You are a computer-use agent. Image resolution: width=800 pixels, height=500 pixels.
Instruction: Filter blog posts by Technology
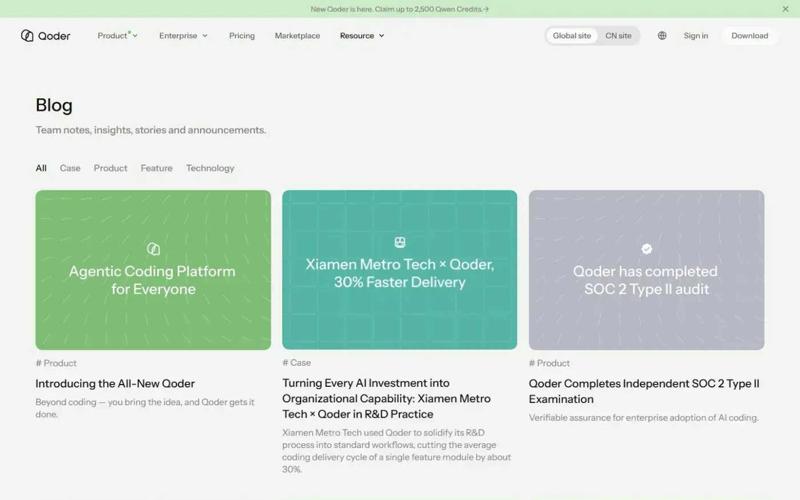point(210,168)
